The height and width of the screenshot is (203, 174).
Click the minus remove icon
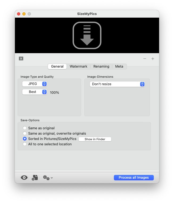coord(145,59)
